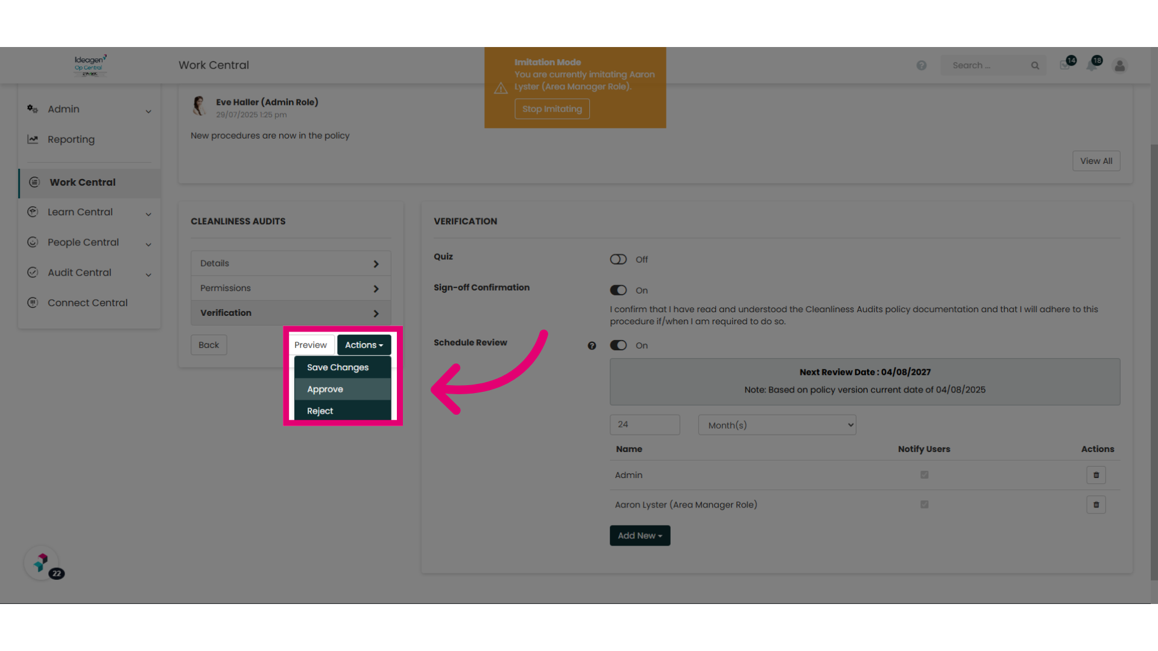Open the Details section arrow

click(376, 263)
